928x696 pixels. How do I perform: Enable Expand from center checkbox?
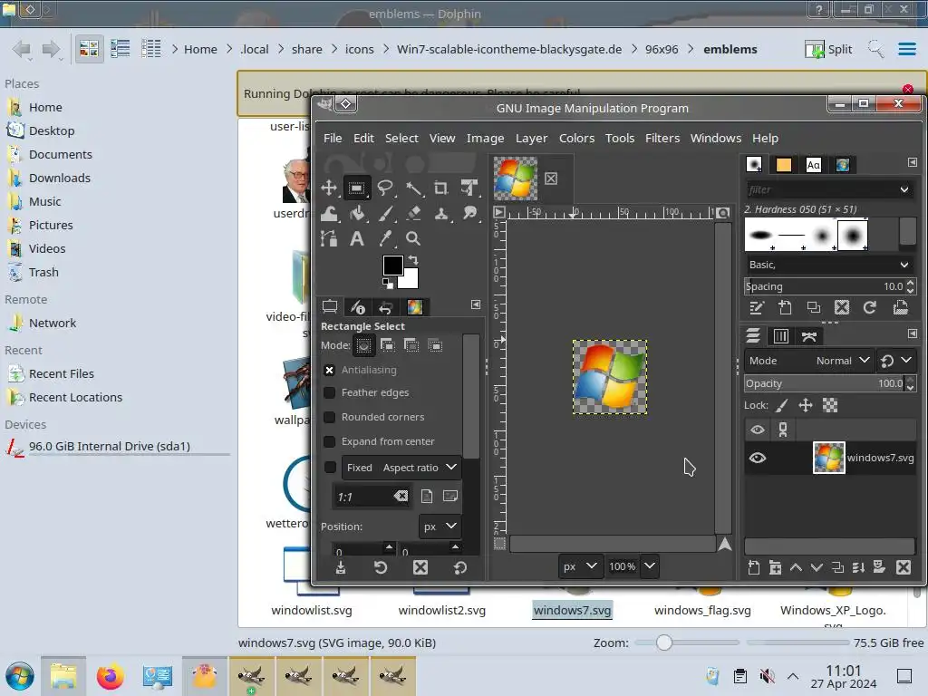[x=330, y=441]
